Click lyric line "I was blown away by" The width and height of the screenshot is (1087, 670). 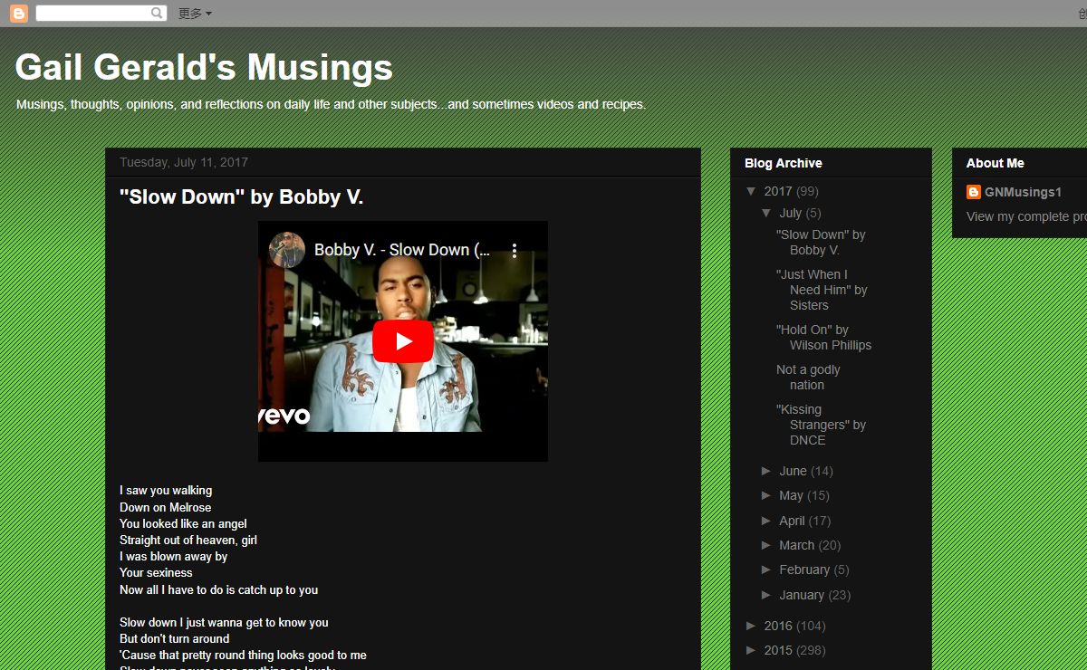pos(173,556)
